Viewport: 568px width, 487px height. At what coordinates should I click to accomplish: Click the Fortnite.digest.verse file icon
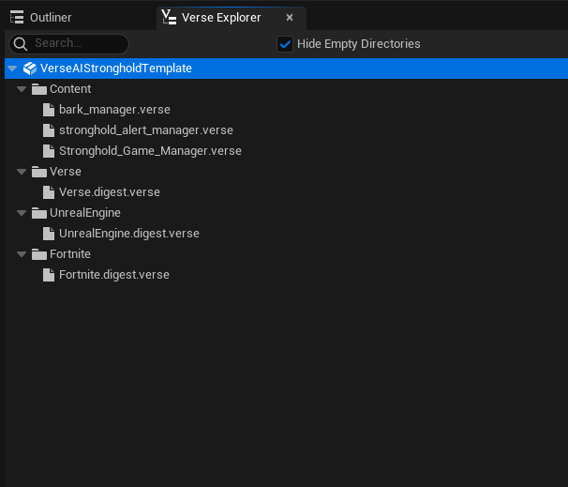pos(49,275)
